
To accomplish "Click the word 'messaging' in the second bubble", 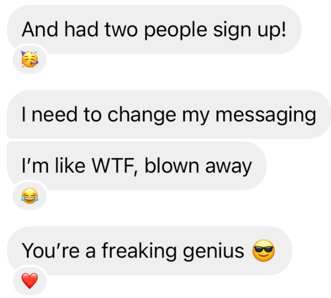I will tap(266, 115).
